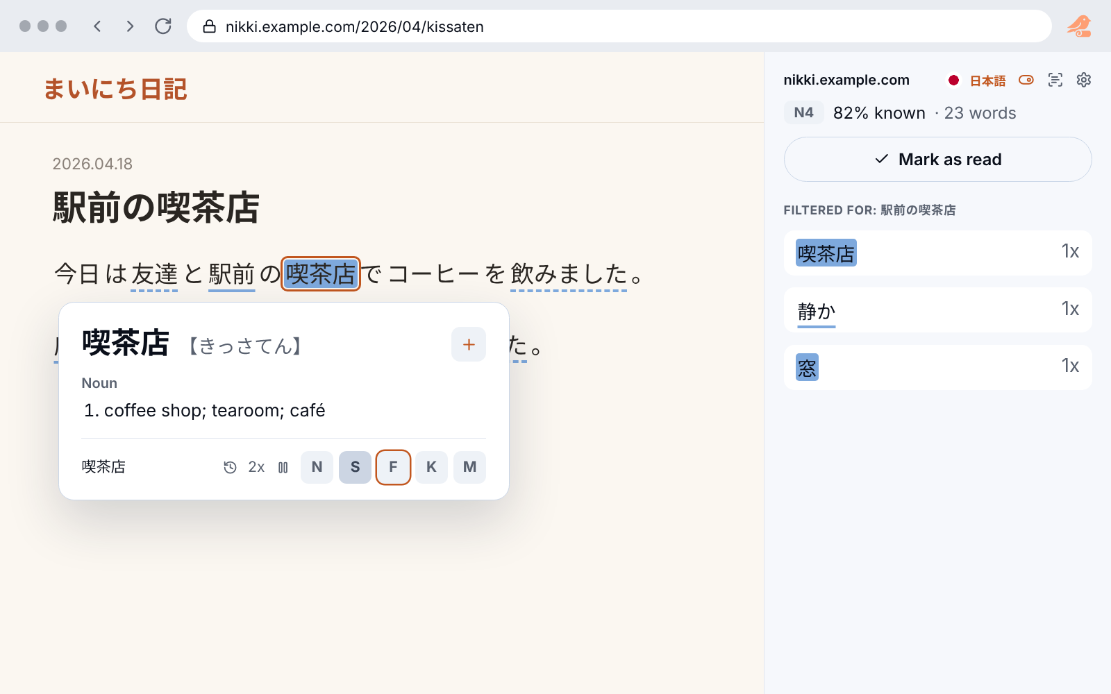Click the pause bars icon in popup
This screenshot has height=694, width=1111.
pyautogui.click(x=283, y=467)
